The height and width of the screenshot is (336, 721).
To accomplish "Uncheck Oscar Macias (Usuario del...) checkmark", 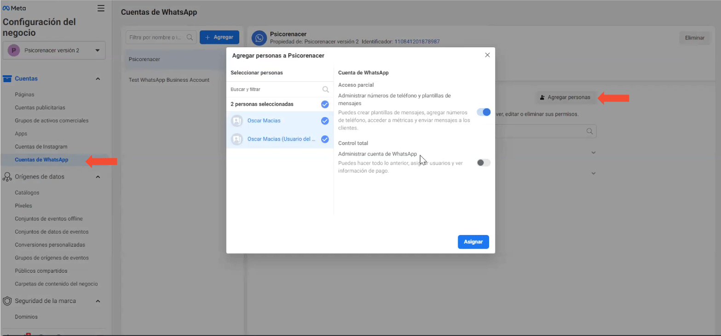I will 325,139.
